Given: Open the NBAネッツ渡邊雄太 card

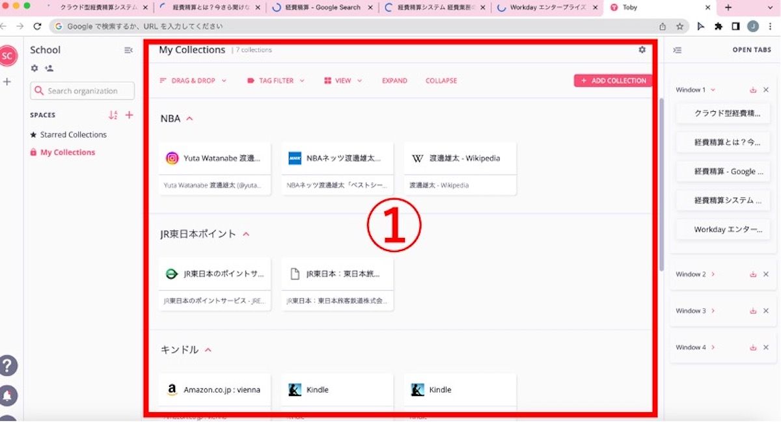Looking at the screenshot, I should [337, 168].
